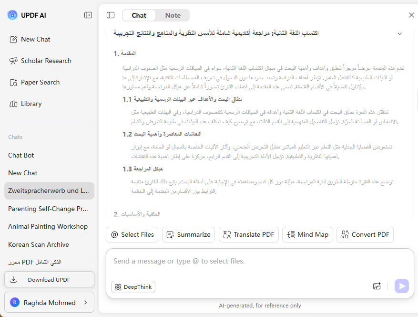
Task: Click the AI-generated, for reference only note
Action: 260,306
